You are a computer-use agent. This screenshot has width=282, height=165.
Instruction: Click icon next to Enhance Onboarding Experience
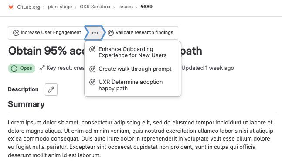click(x=93, y=49)
